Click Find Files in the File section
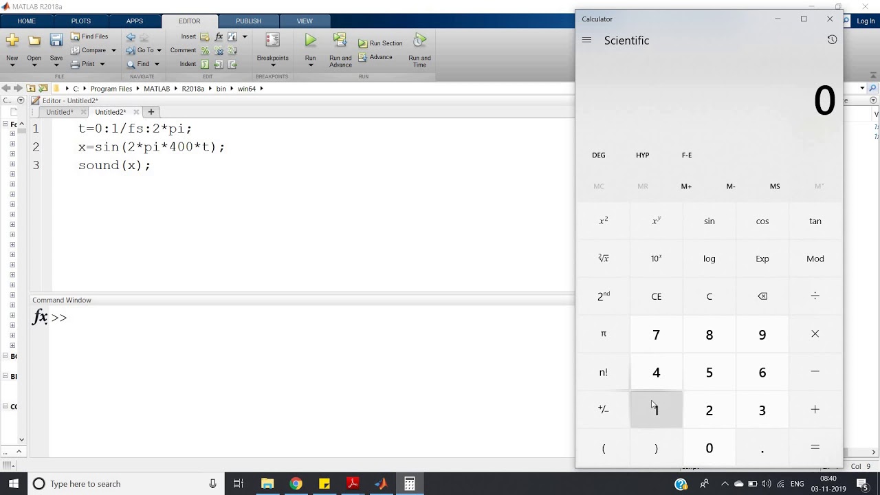The width and height of the screenshot is (880, 495). [x=89, y=36]
